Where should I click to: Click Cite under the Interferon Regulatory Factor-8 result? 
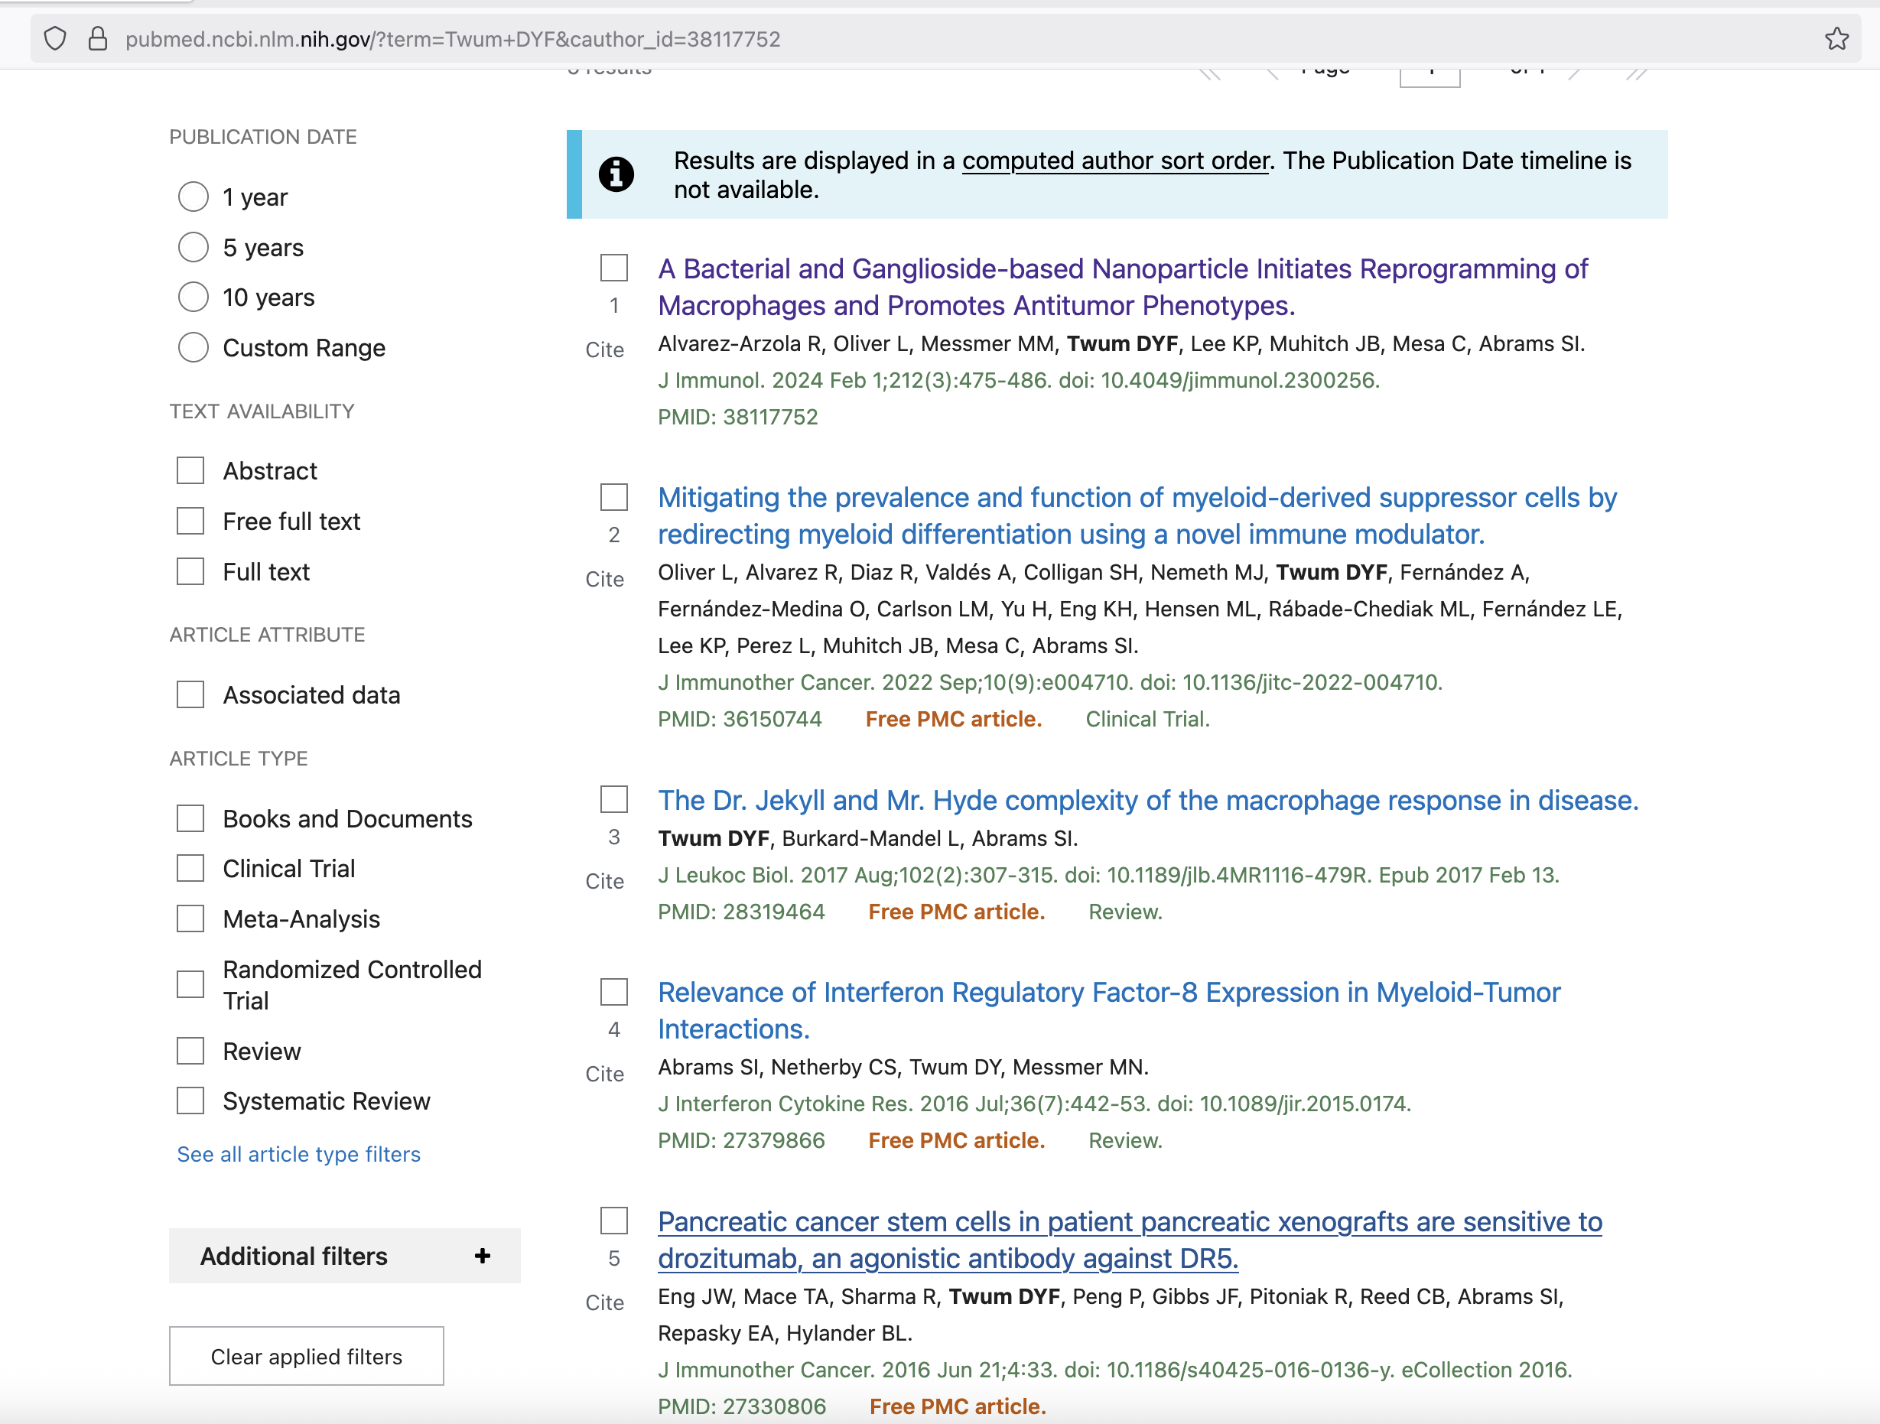(x=604, y=1074)
